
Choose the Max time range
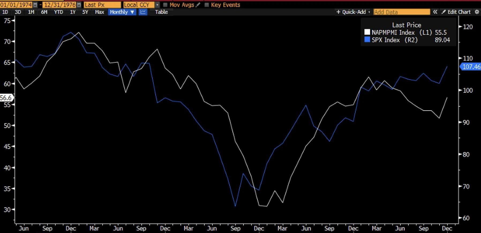pyautogui.click(x=99, y=12)
